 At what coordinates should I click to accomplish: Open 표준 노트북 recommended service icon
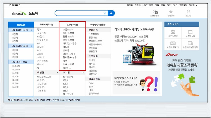point(173,32)
